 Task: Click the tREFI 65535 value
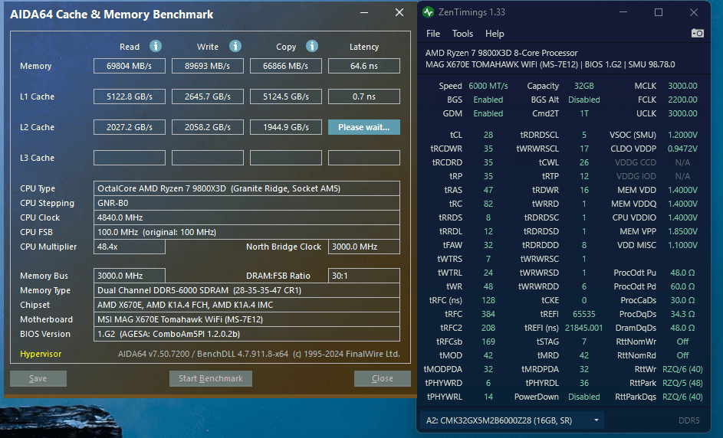583,314
